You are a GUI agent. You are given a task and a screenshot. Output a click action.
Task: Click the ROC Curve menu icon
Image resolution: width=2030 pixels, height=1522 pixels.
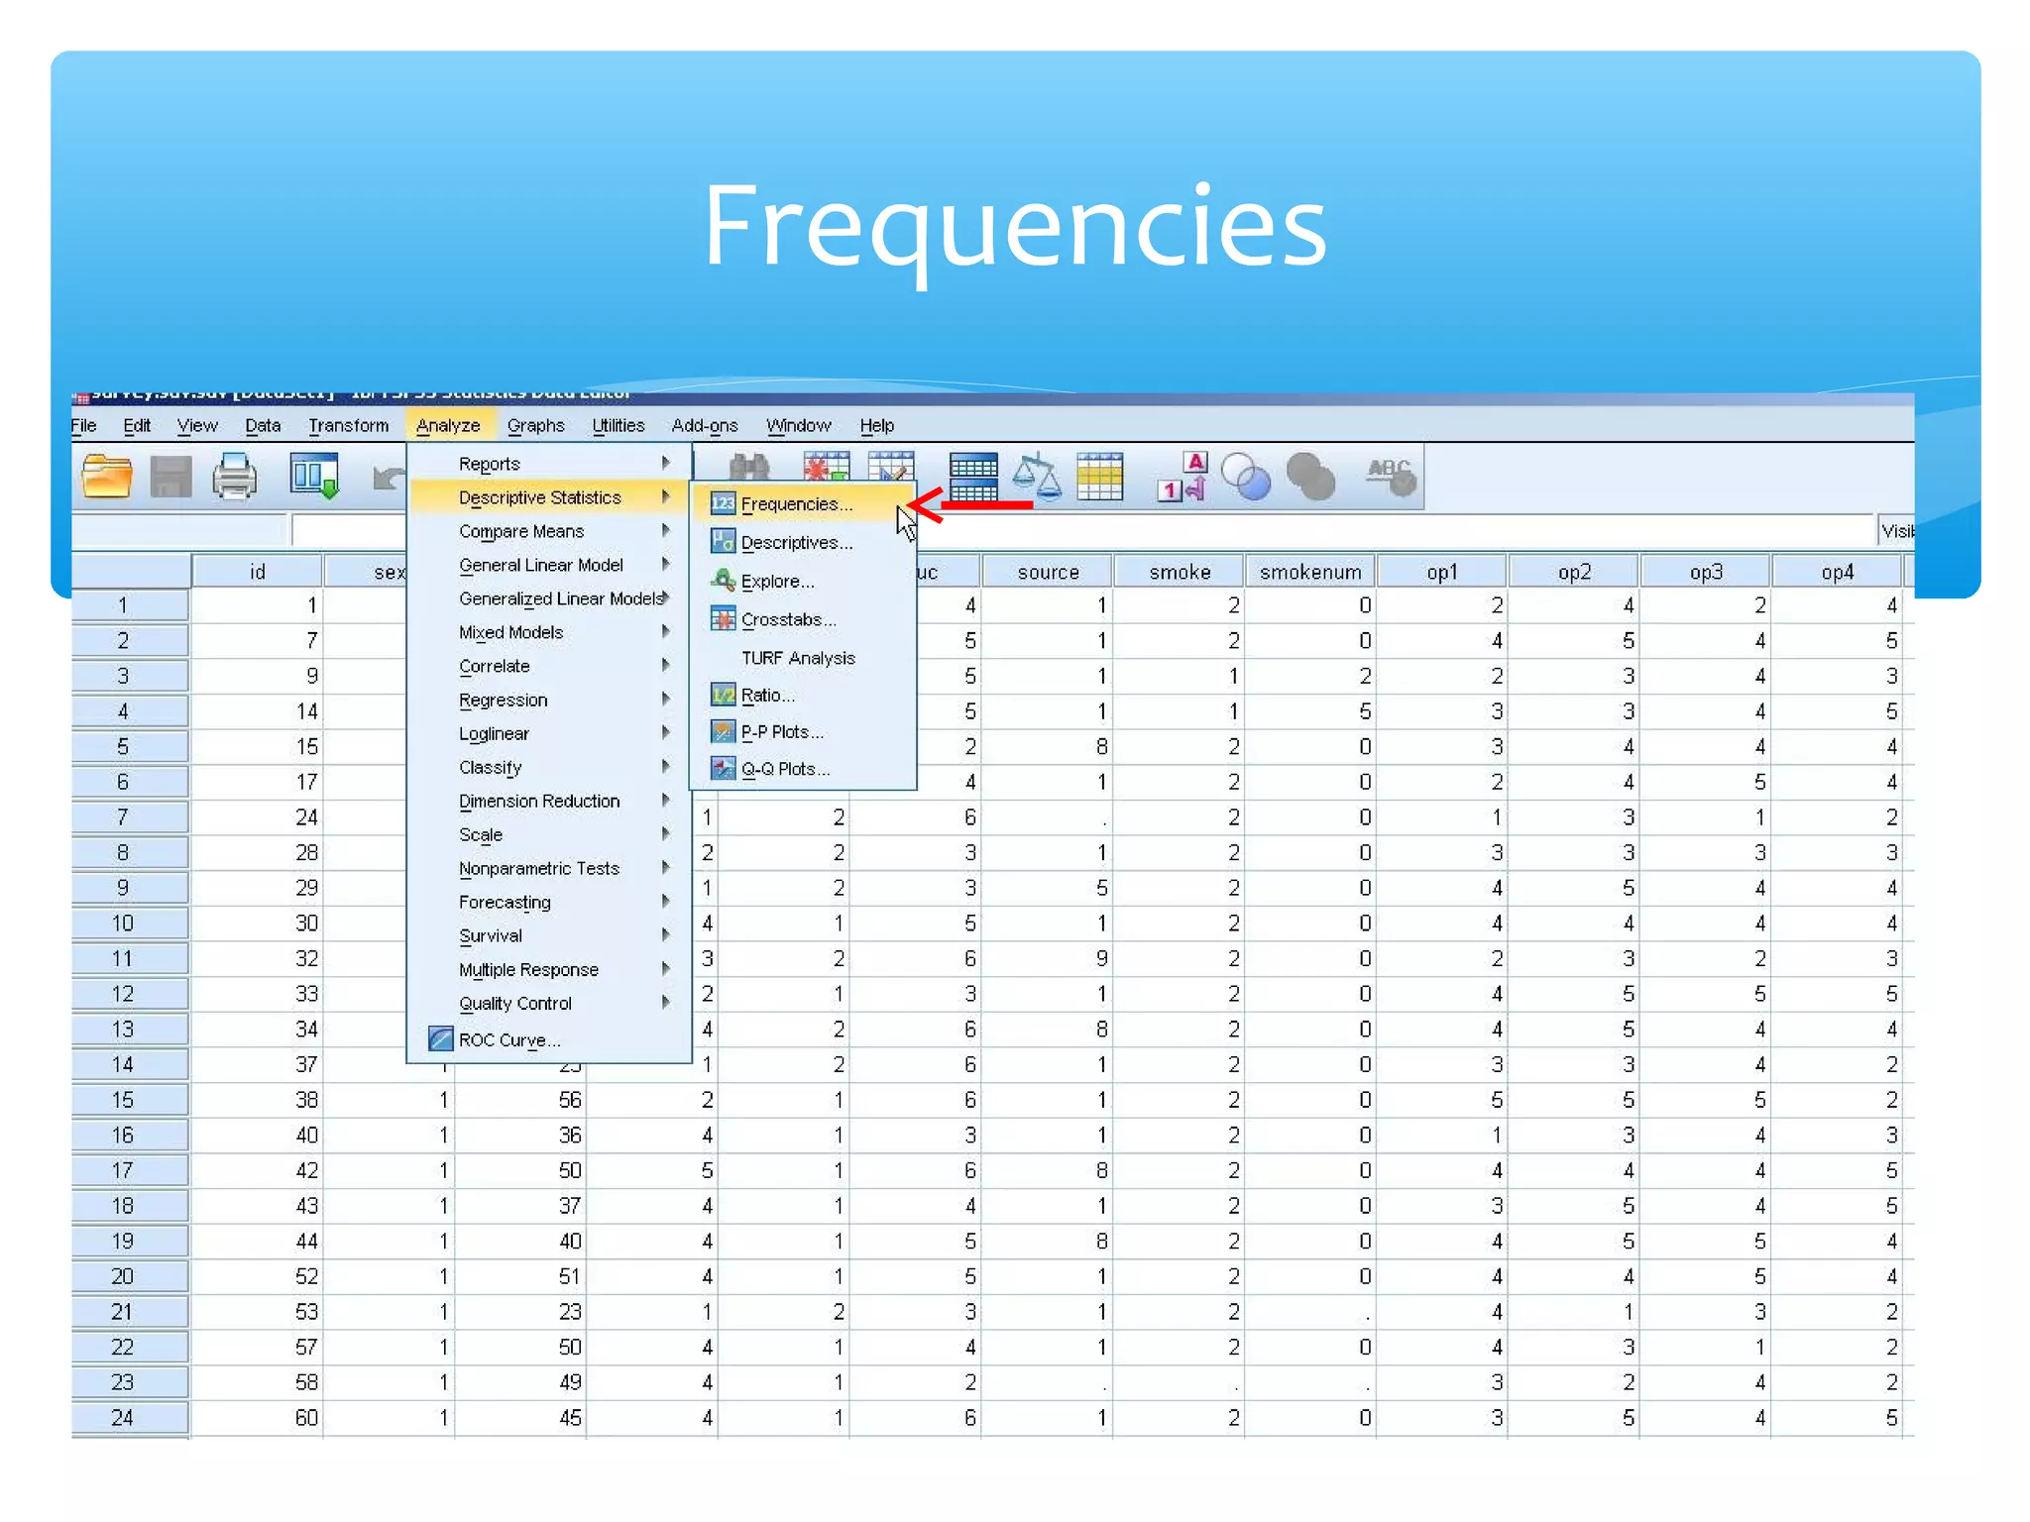point(440,1039)
